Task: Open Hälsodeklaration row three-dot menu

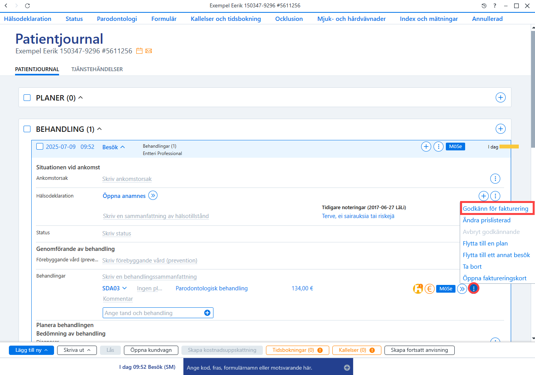Action: click(x=495, y=196)
